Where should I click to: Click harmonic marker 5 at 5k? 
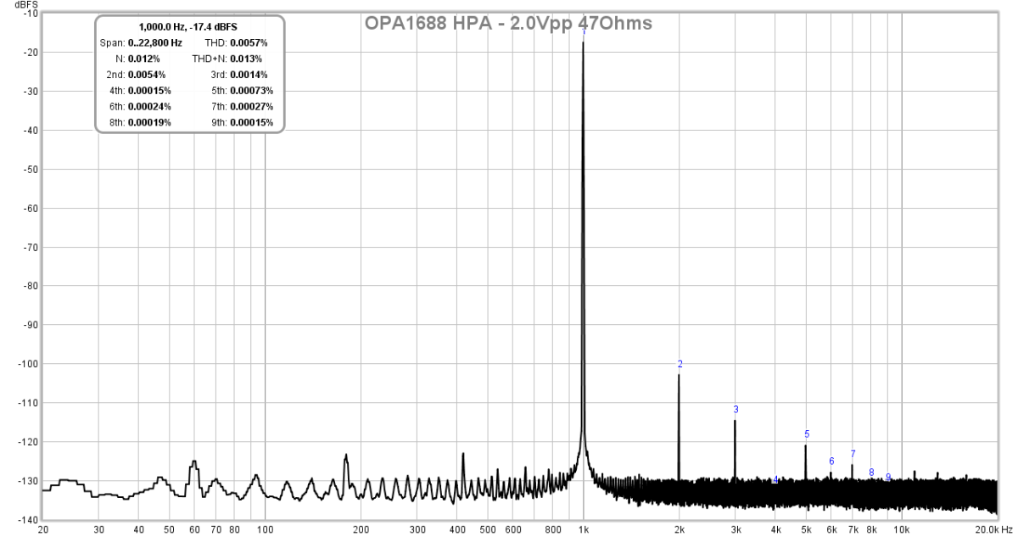pos(807,434)
